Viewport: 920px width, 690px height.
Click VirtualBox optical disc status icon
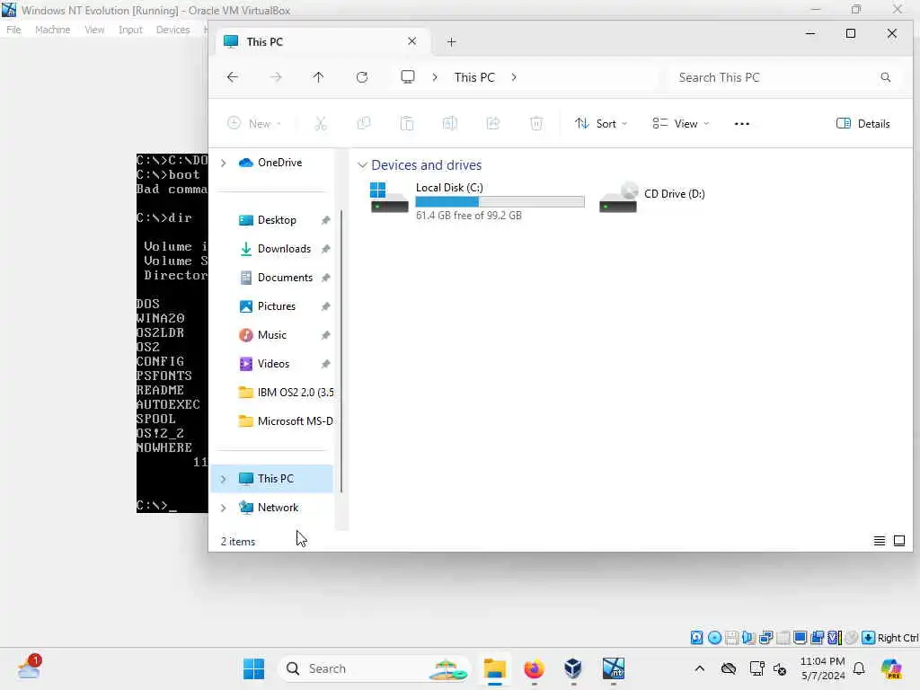tap(714, 638)
